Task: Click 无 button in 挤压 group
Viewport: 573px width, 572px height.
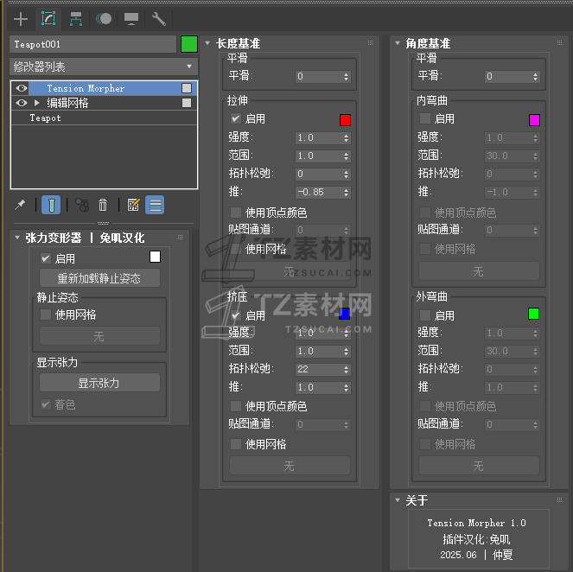Action: (x=290, y=466)
